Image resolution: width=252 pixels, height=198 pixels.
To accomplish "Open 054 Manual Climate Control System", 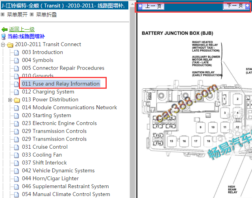I will coord(66,194).
